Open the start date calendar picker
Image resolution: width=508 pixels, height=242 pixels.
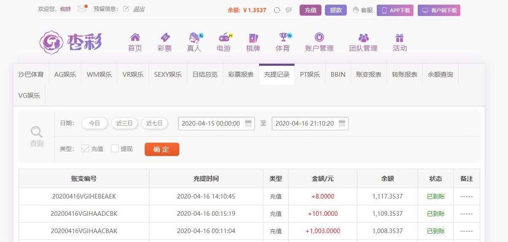[249, 124]
